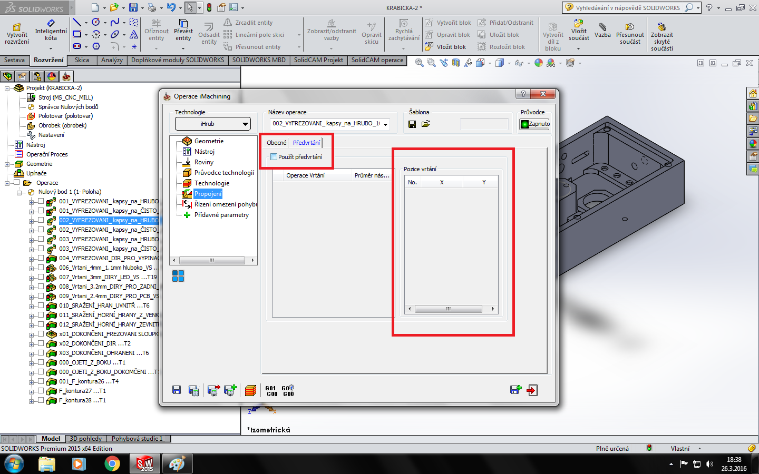Image resolution: width=759 pixels, height=474 pixels.
Task: Open the SolidCAM manager tab icon
Action: coord(66,76)
